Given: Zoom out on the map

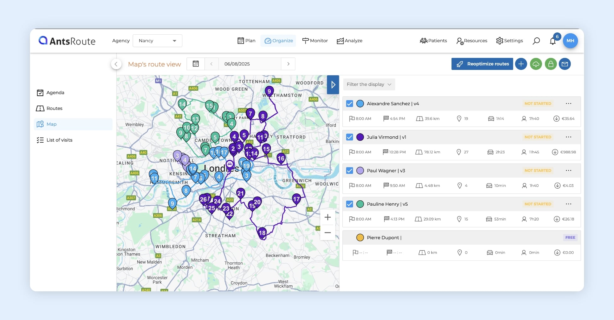Looking at the screenshot, I should coord(328,233).
